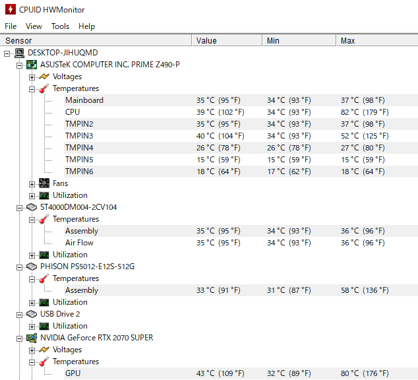Viewport: 418px width, 380px height.
Task: Collapse the DESKTOP-JIHUQMD root node
Action: coord(7,53)
